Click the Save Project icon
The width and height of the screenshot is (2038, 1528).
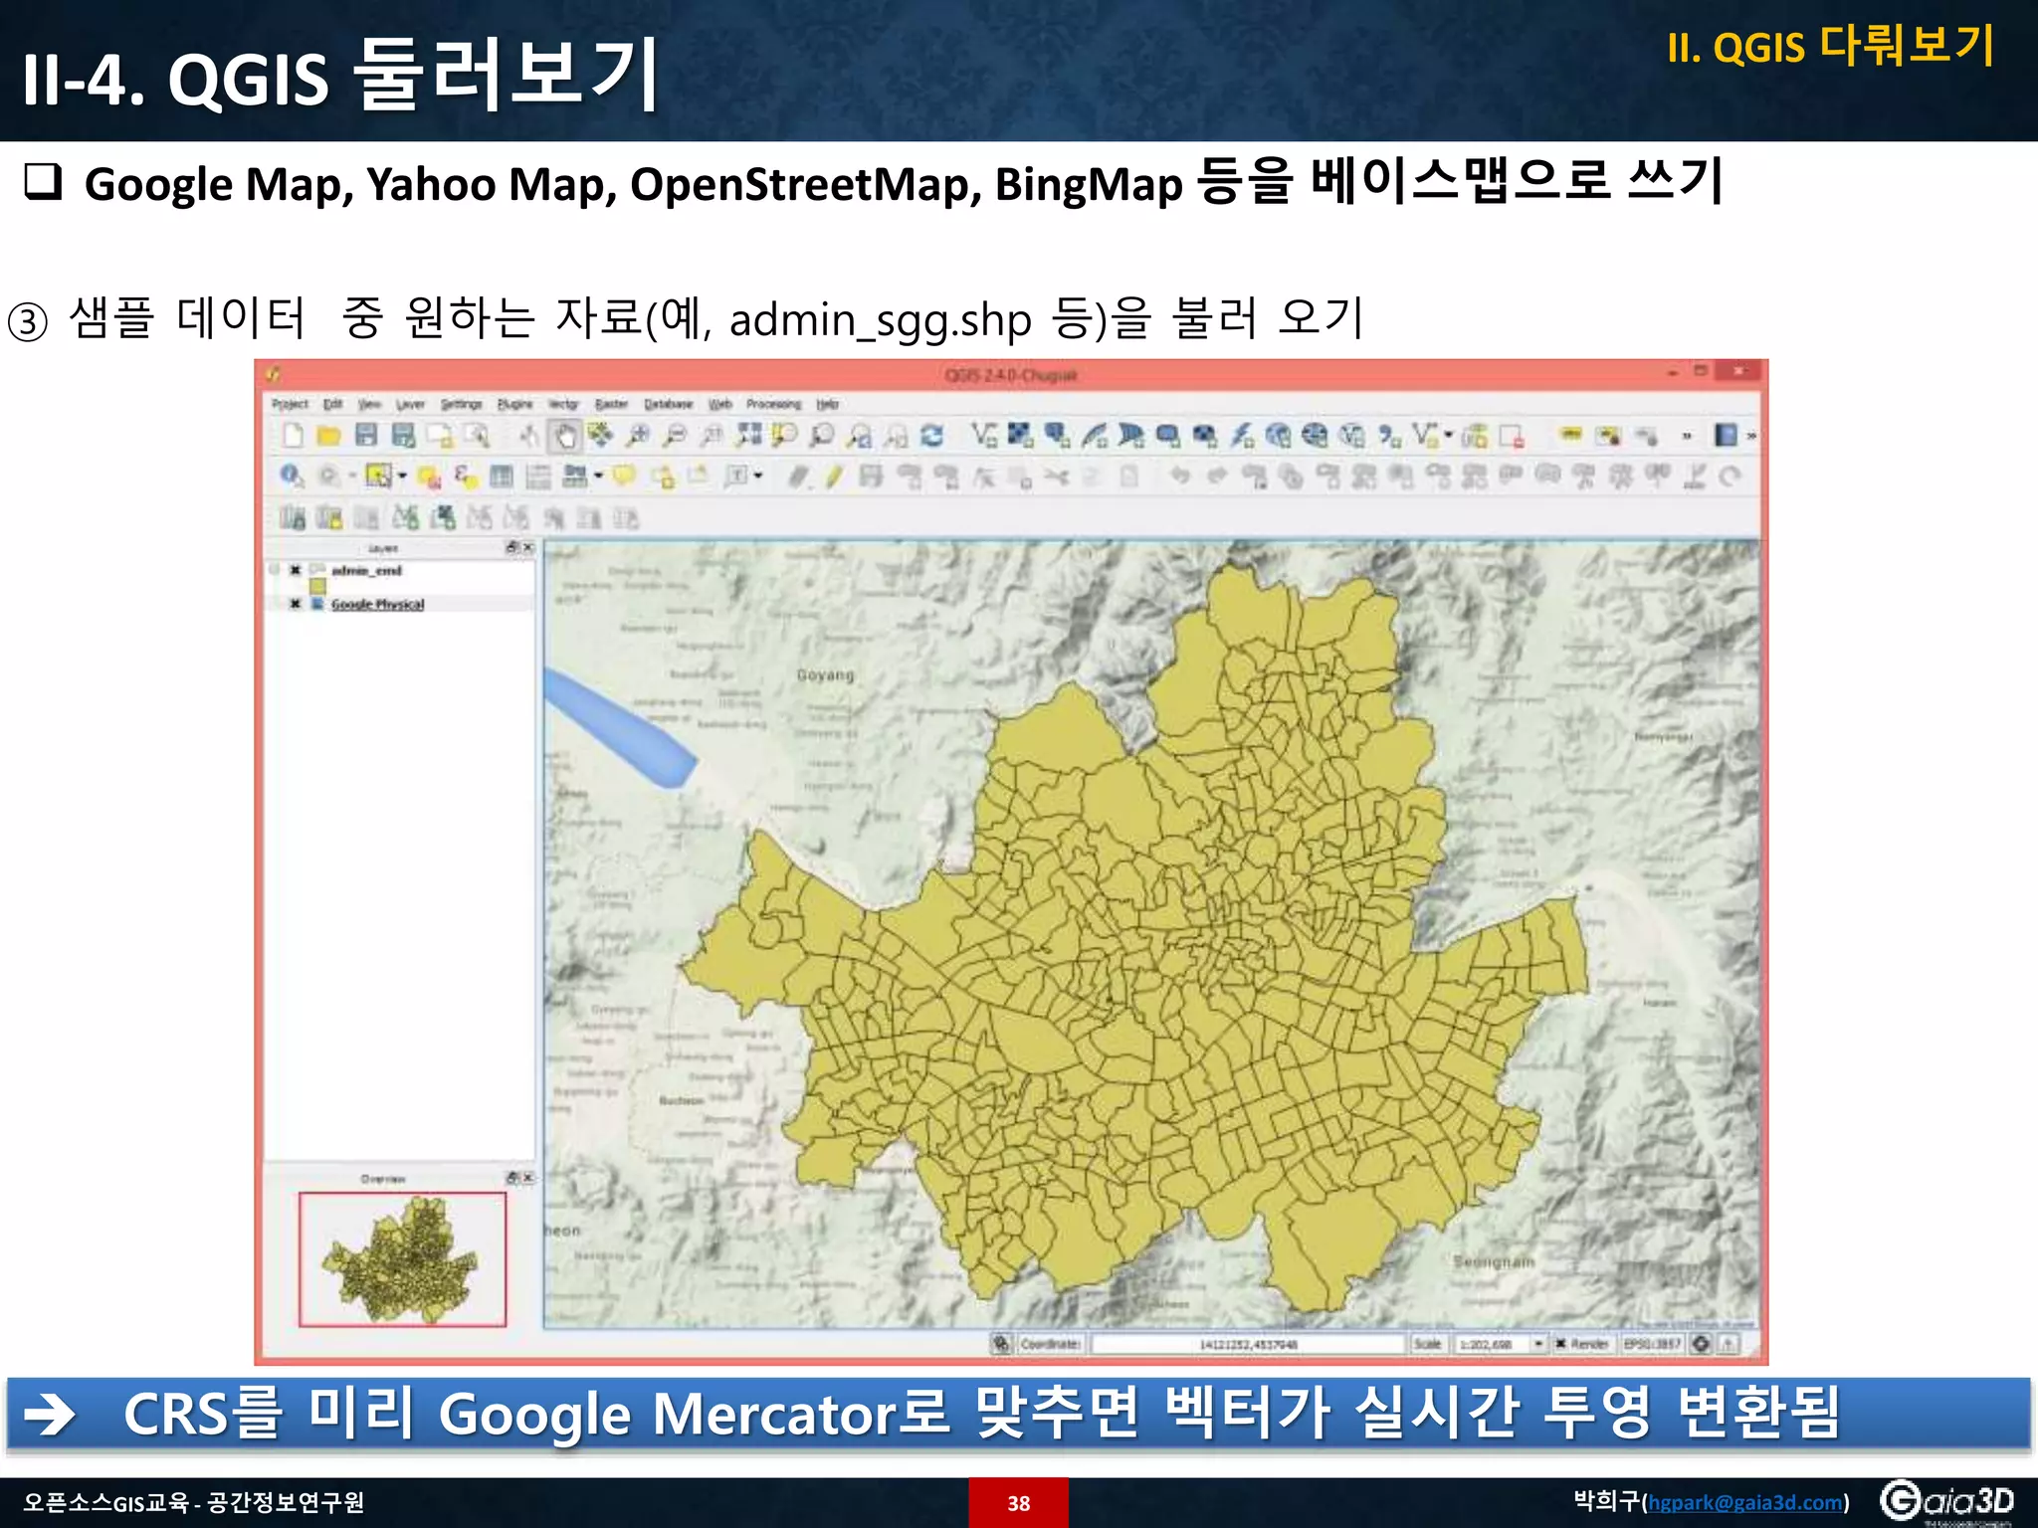pyautogui.click(x=366, y=436)
